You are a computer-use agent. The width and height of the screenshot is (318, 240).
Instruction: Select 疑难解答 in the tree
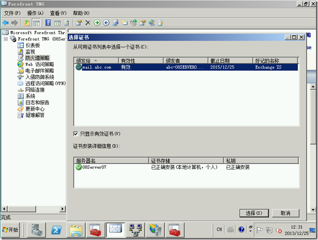tap(35, 115)
